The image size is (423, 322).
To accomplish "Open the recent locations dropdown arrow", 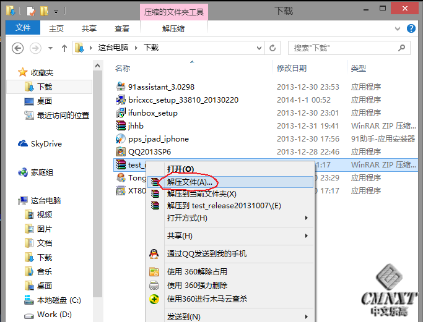I will (x=50, y=48).
